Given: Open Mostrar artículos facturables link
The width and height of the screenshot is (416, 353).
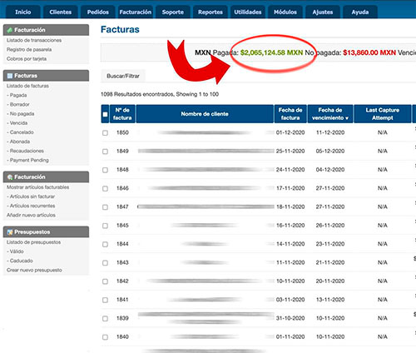Looking at the screenshot, I should tap(38, 187).
